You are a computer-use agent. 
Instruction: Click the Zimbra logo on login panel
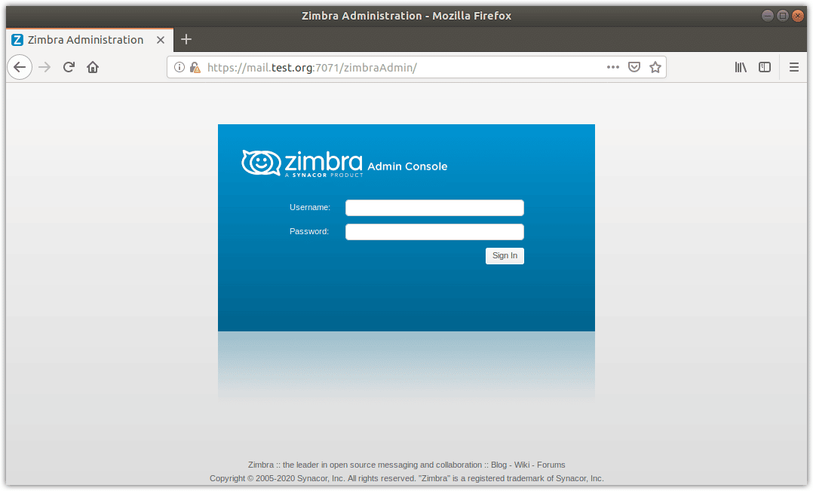pyautogui.click(x=302, y=163)
